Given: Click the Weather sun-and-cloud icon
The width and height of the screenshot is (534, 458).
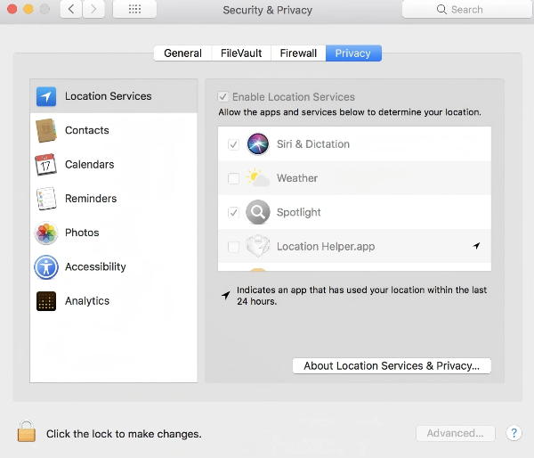Looking at the screenshot, I should (x=258, y=177).
